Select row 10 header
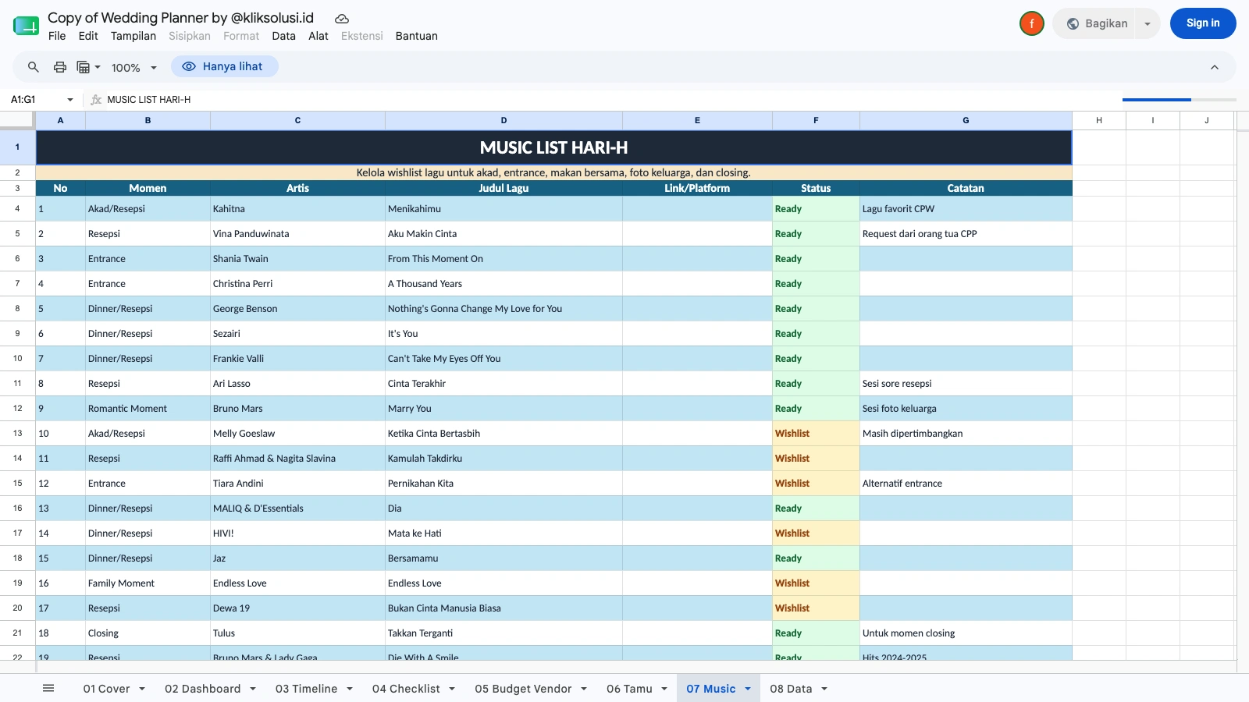 (x=17, y=359)
